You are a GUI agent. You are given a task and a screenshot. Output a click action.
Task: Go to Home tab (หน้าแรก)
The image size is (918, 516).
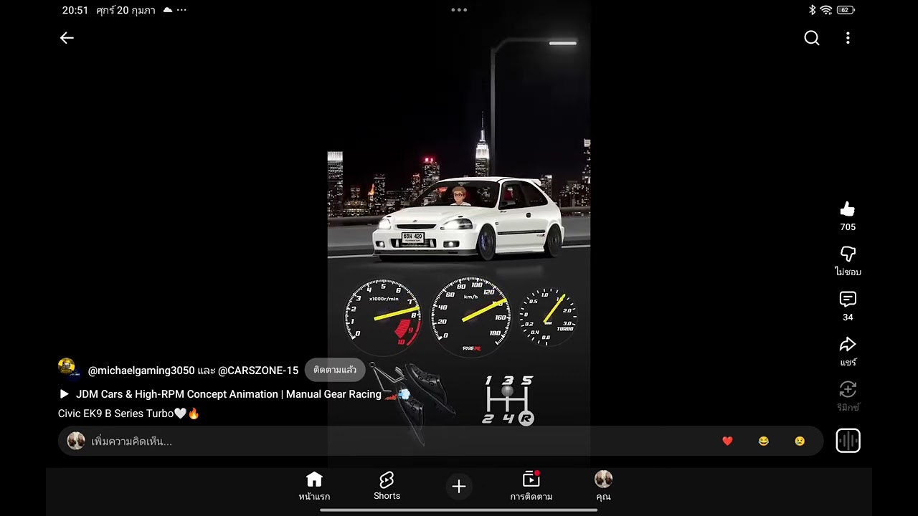(314, 486)
